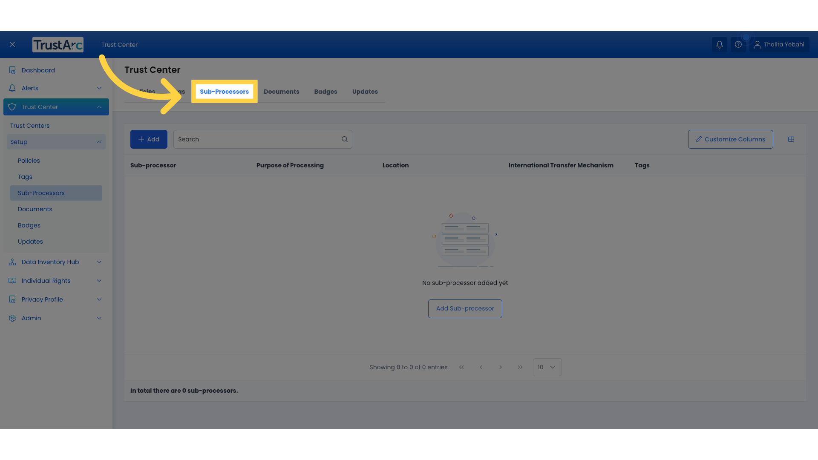The width and height of the screenshot is (818, 460).
Task: Switch to the Updates tab
Action: pos(365,92)
